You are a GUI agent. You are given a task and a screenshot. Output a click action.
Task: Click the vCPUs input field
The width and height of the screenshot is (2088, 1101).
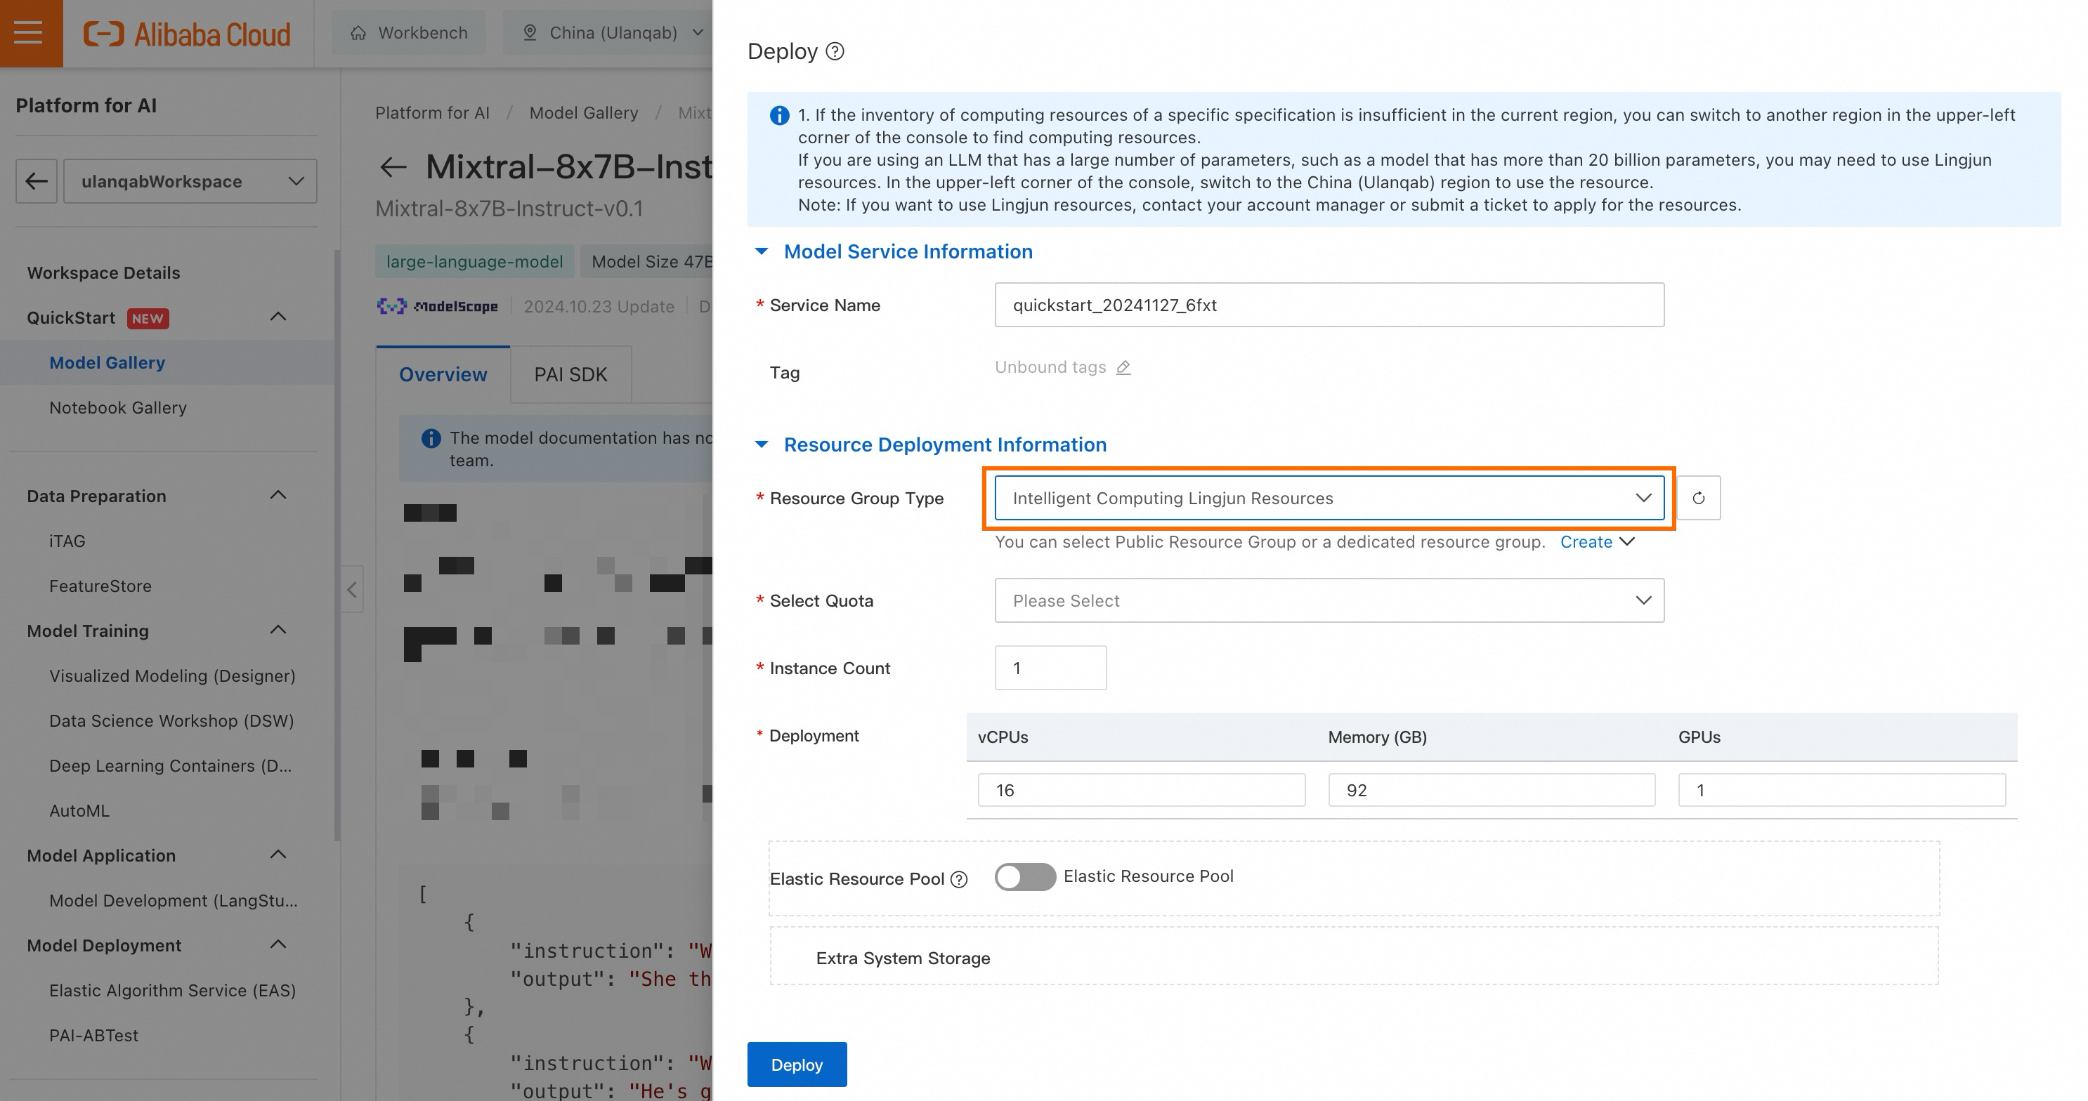tap(1141, 790)
